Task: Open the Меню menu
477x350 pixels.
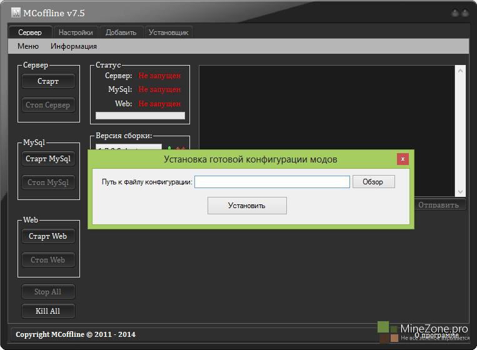Action: pos(28,46)
